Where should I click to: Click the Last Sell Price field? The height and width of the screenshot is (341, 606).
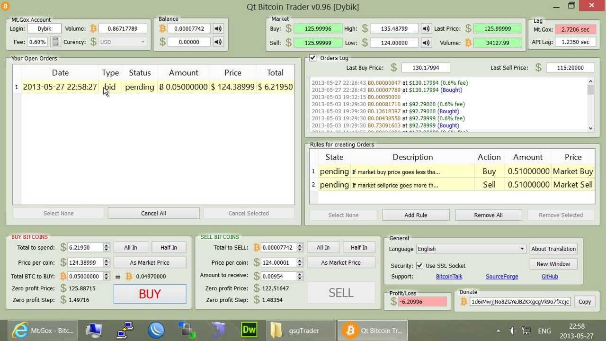click(570, 68)
